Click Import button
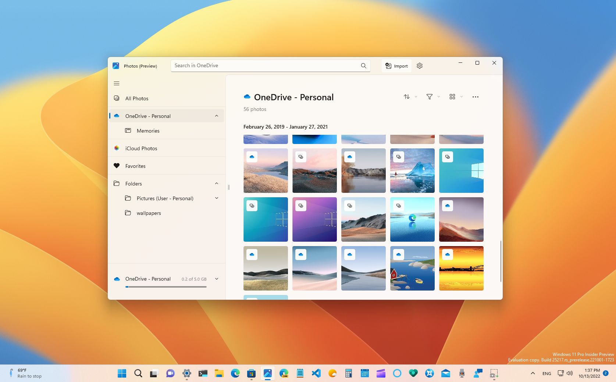Image resolution: width=616 pixels, height=382 pixels. [396, 66]
